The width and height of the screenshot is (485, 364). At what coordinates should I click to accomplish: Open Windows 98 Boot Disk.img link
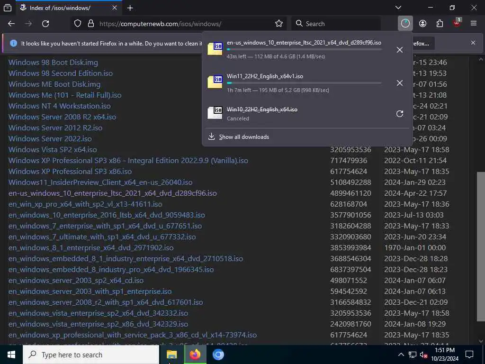[x=53, y=62]
